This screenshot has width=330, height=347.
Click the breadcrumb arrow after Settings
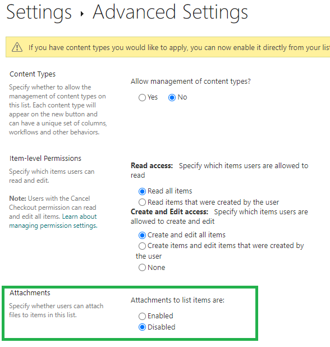(x=82, y=14)
